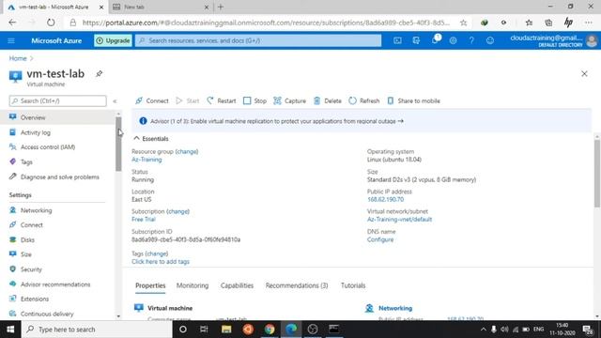Click Share to mobile
Screen dimensions: 601x338
coord(413,100)
